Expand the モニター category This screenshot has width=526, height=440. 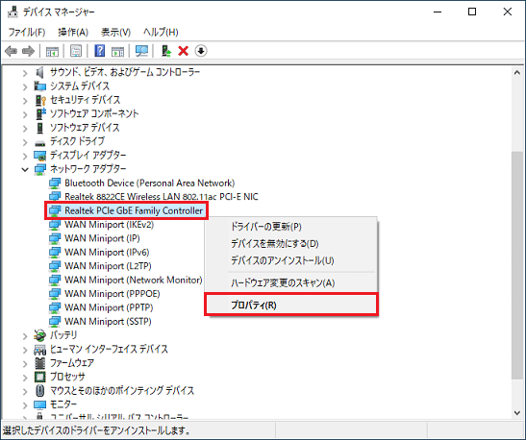(25, 405)
